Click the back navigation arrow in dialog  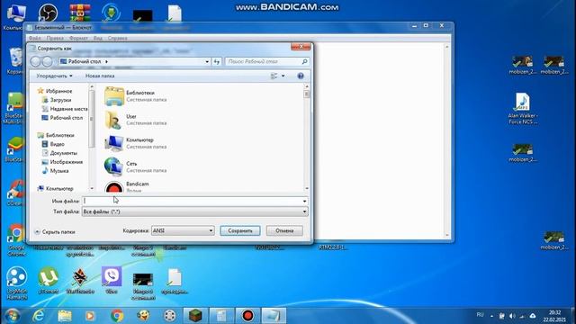pos(35,61)
